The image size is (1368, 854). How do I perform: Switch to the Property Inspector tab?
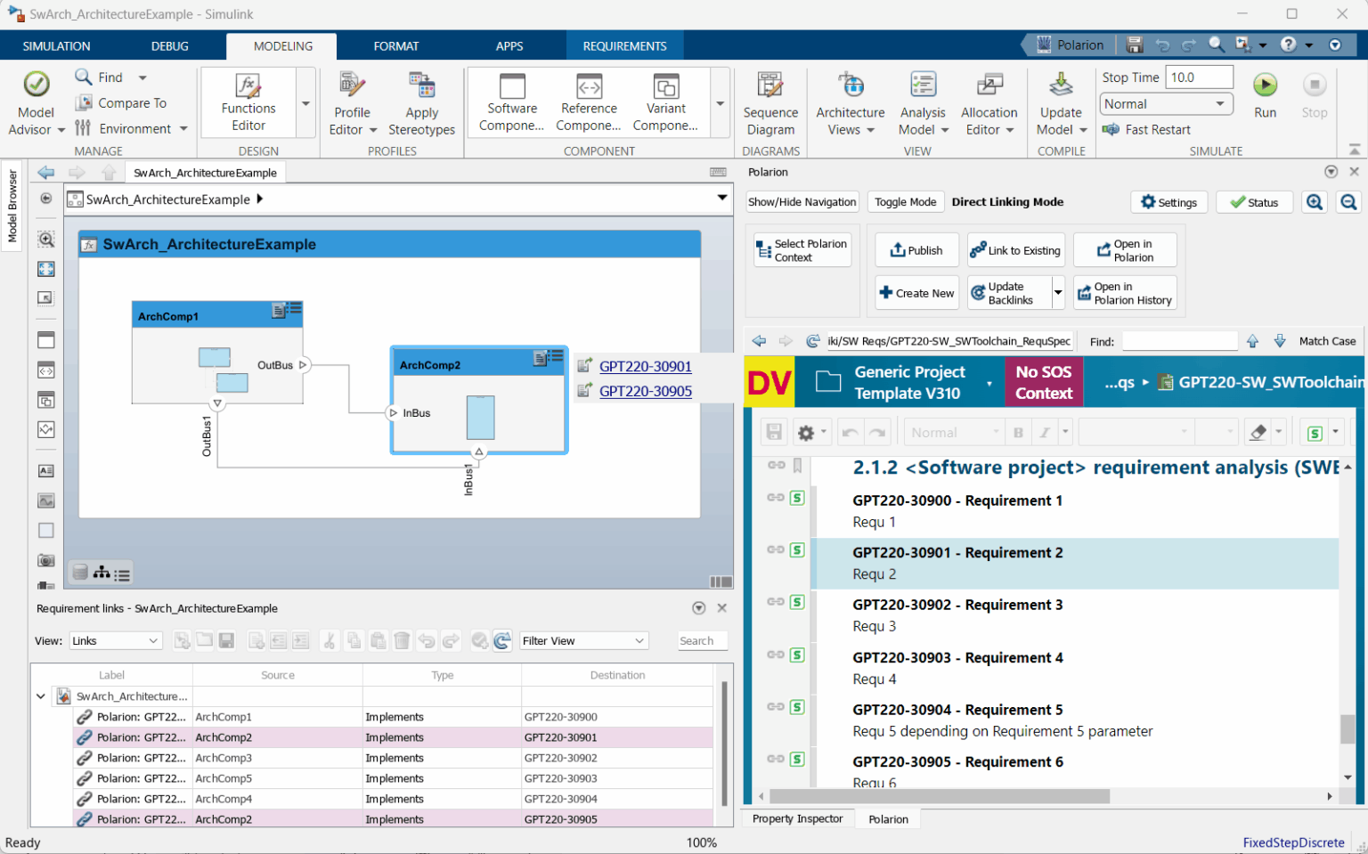797,818
